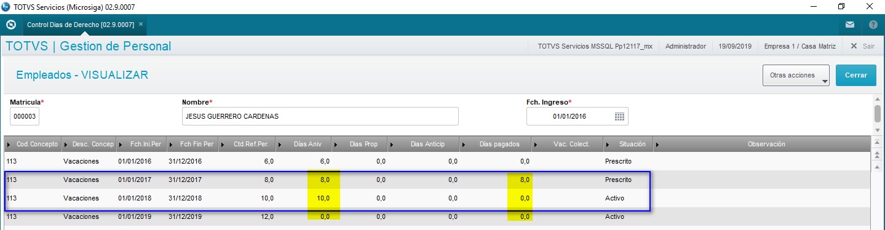885x230 pixels.
Task: Click the Empleados - VISUALIZAR heading
Action: [x=82, y=75]
